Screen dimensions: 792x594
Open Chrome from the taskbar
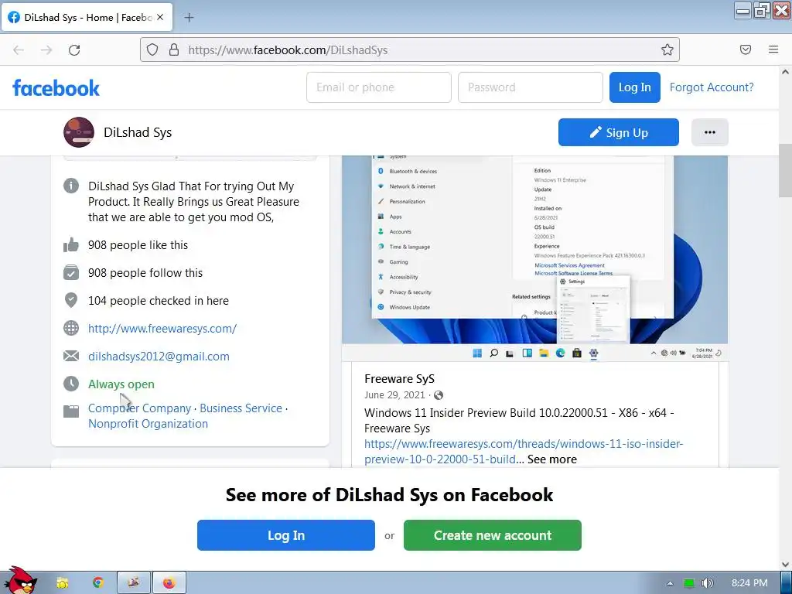pyautogui.click(x=98, y=583)
